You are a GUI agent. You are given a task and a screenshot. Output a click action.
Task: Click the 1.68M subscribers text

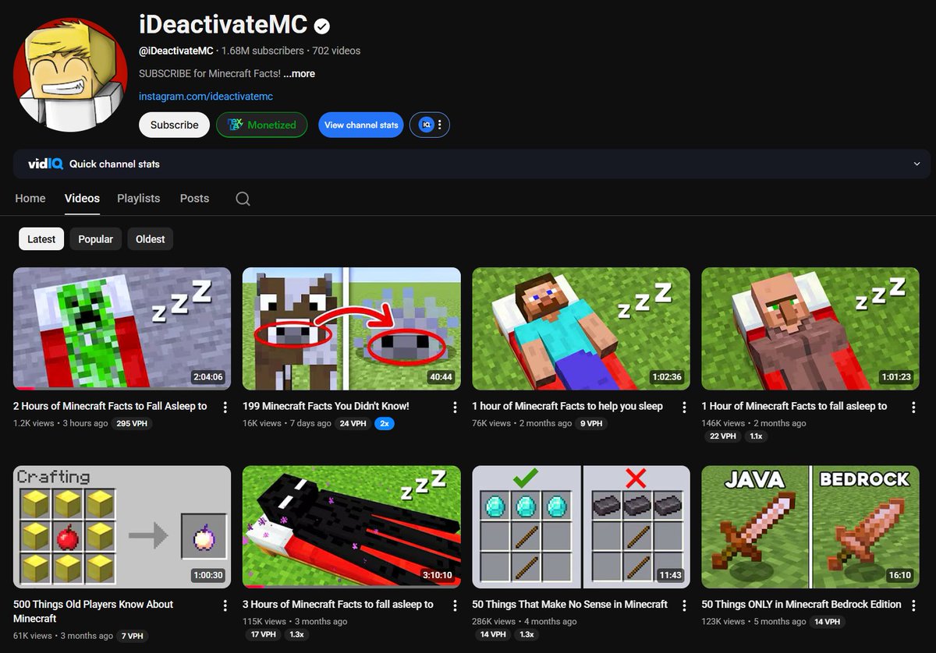[x=263, y=51]
